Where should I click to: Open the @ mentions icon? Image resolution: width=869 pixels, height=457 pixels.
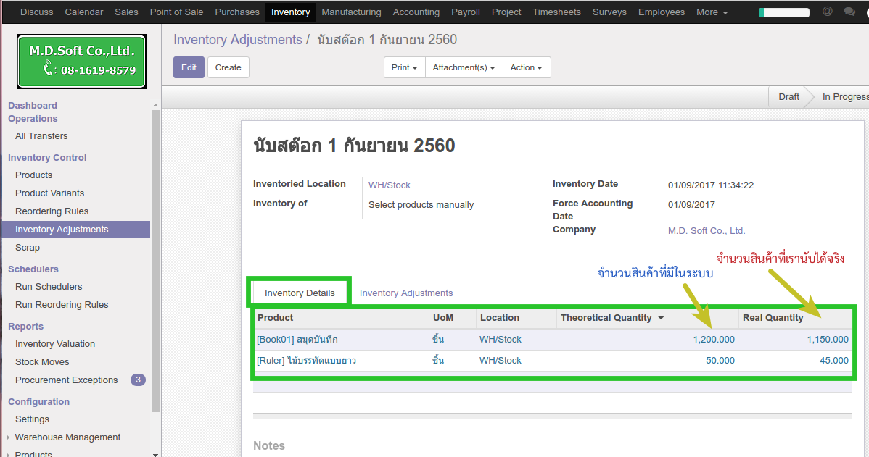point(828,12)
